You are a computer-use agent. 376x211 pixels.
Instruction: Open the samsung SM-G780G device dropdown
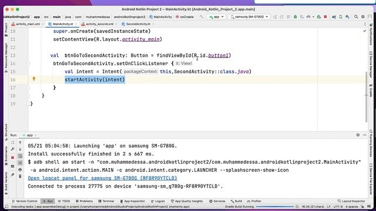(x=249, y=17)
